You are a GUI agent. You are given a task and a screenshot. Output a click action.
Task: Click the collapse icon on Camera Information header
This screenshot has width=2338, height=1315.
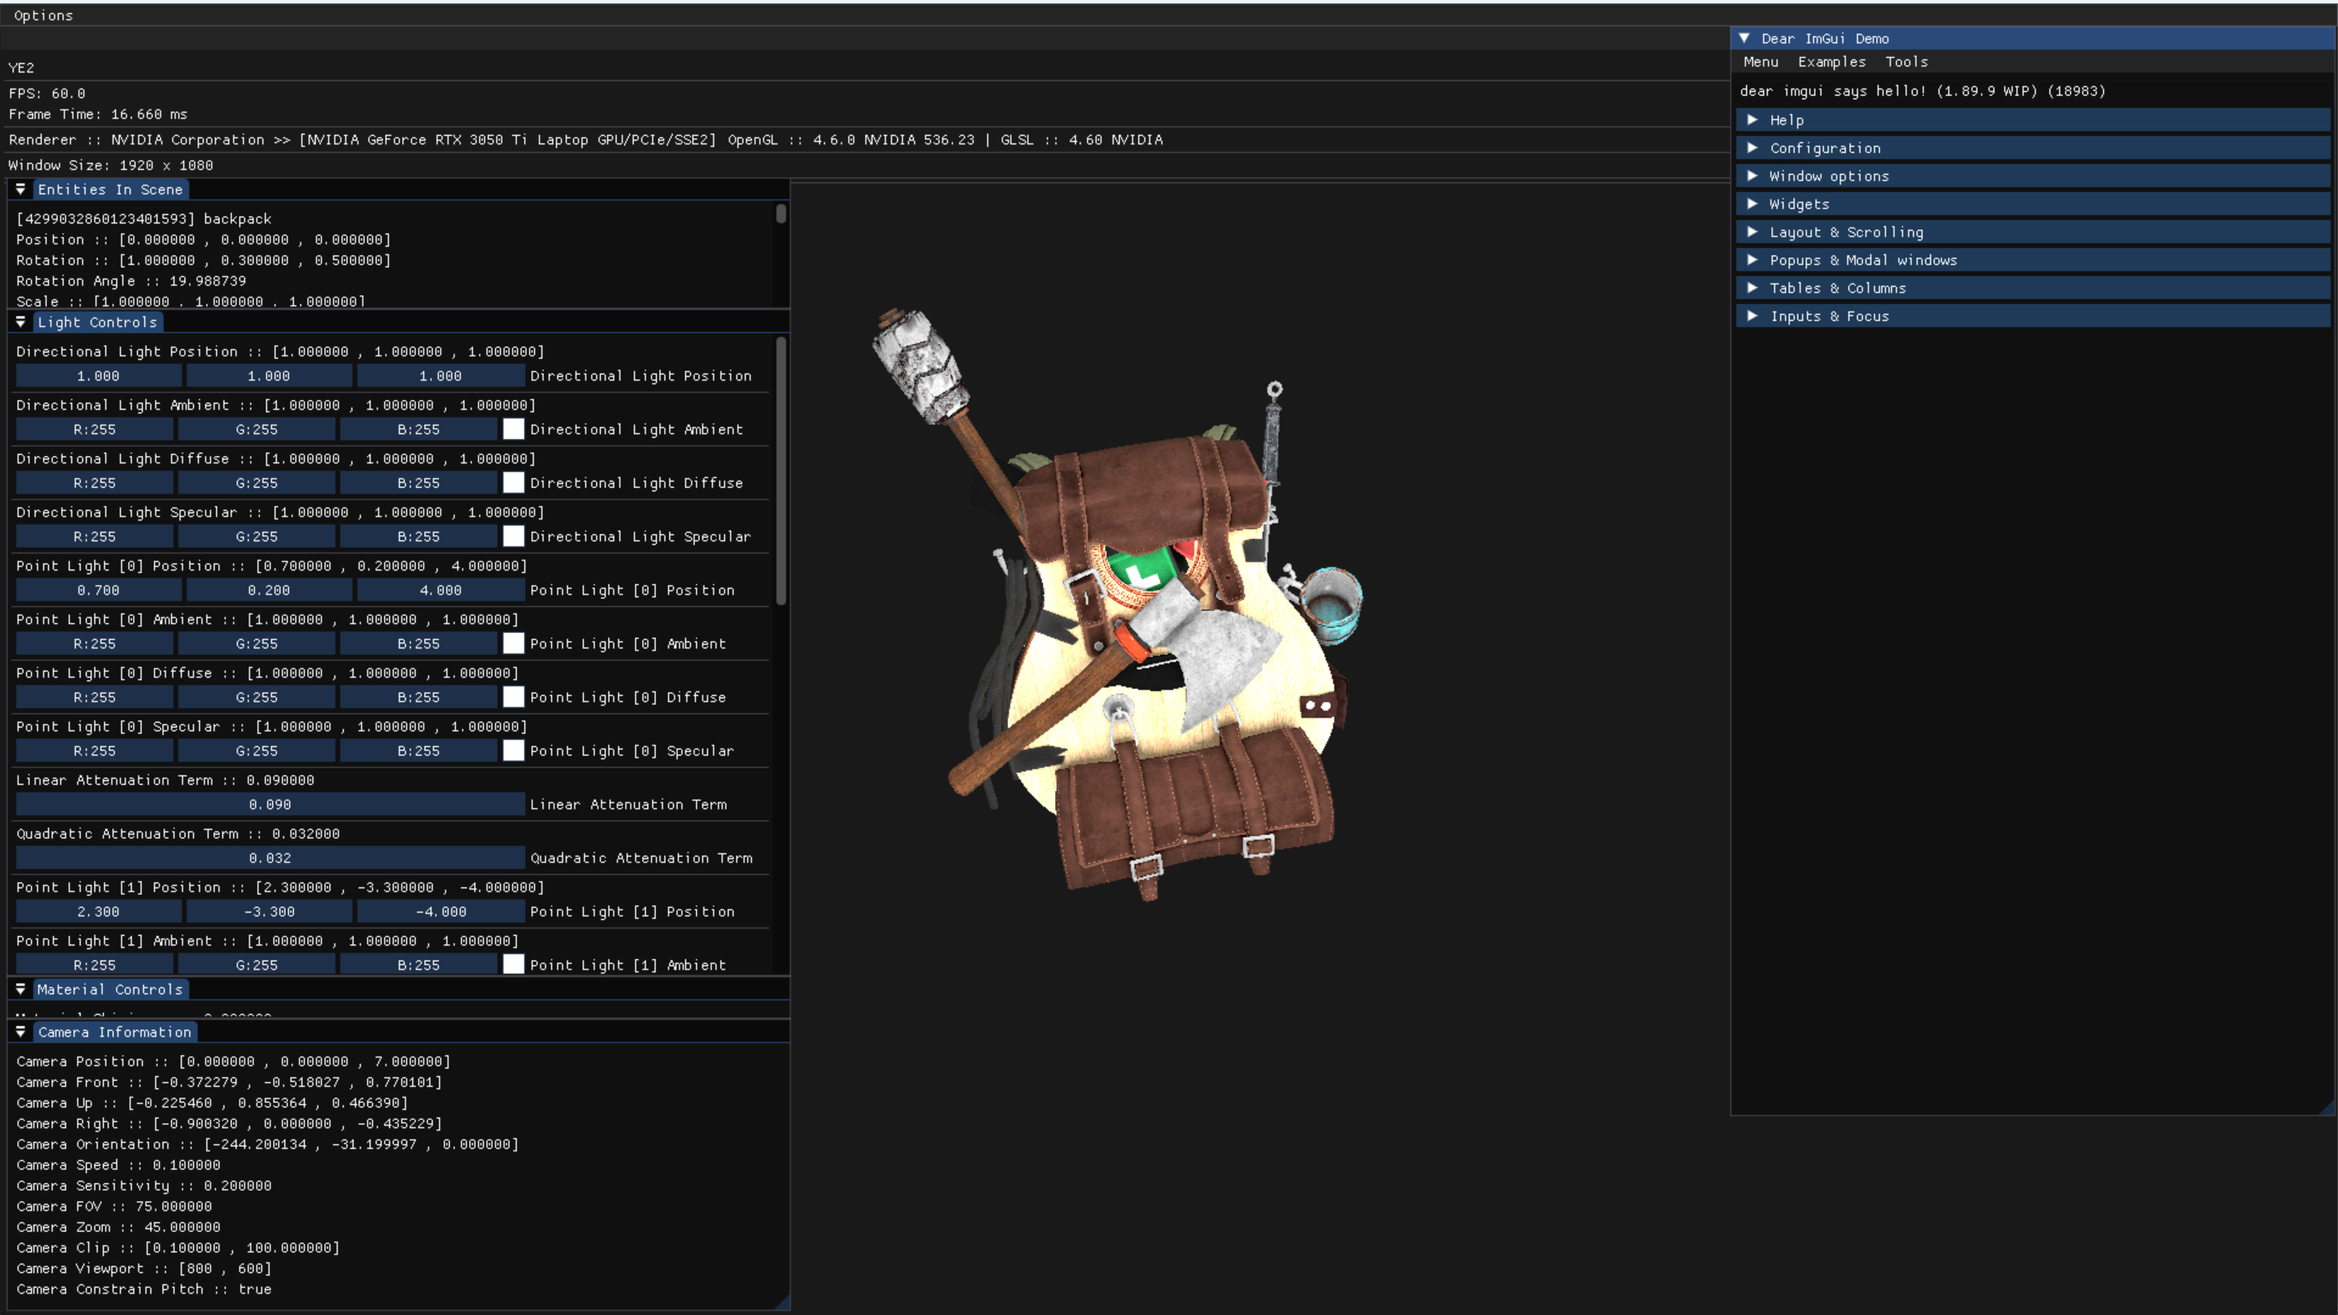coord(21,1032)
